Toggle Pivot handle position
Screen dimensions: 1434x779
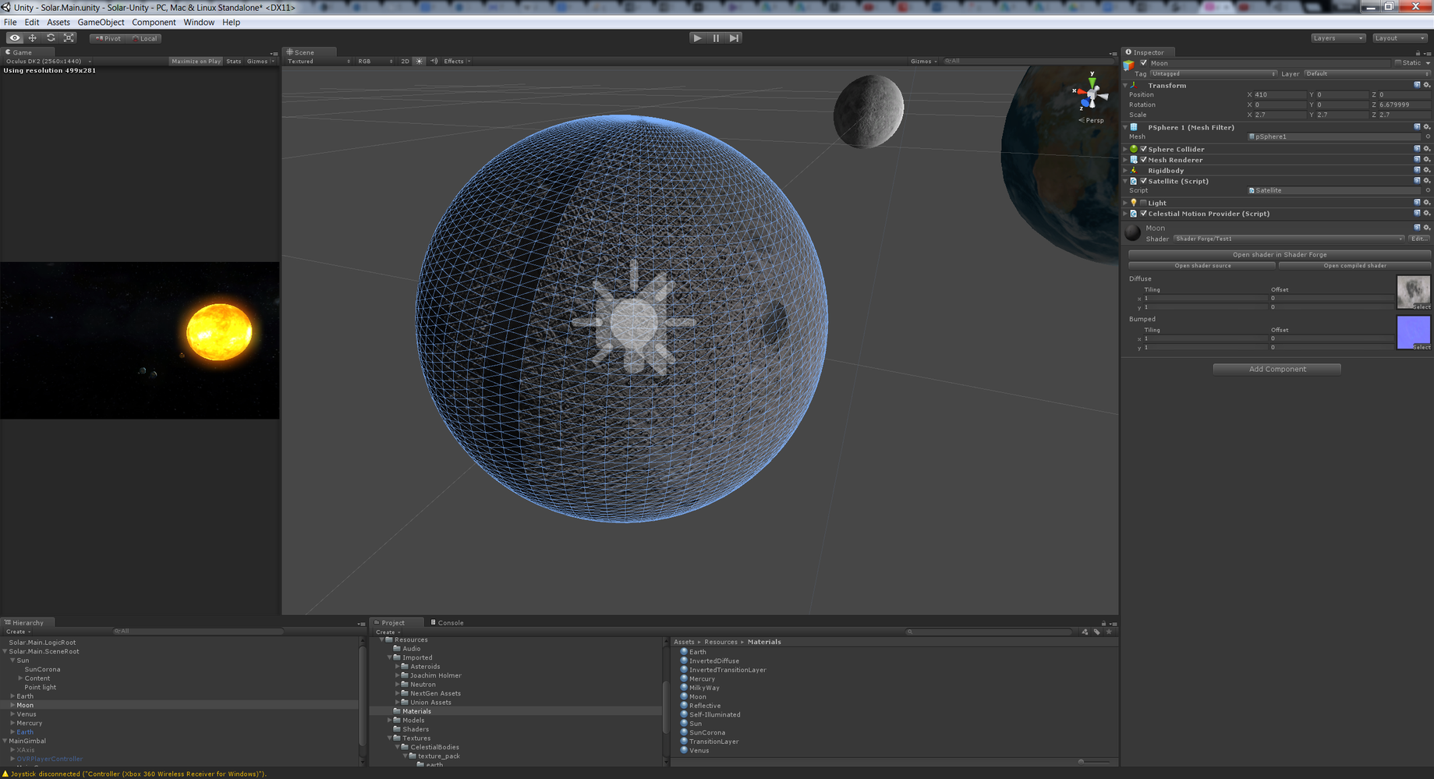click(x=108, y=38)
